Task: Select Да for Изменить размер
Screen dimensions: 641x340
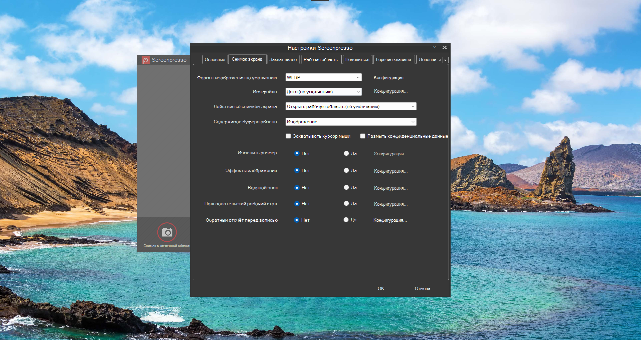Action: [346, 153]
